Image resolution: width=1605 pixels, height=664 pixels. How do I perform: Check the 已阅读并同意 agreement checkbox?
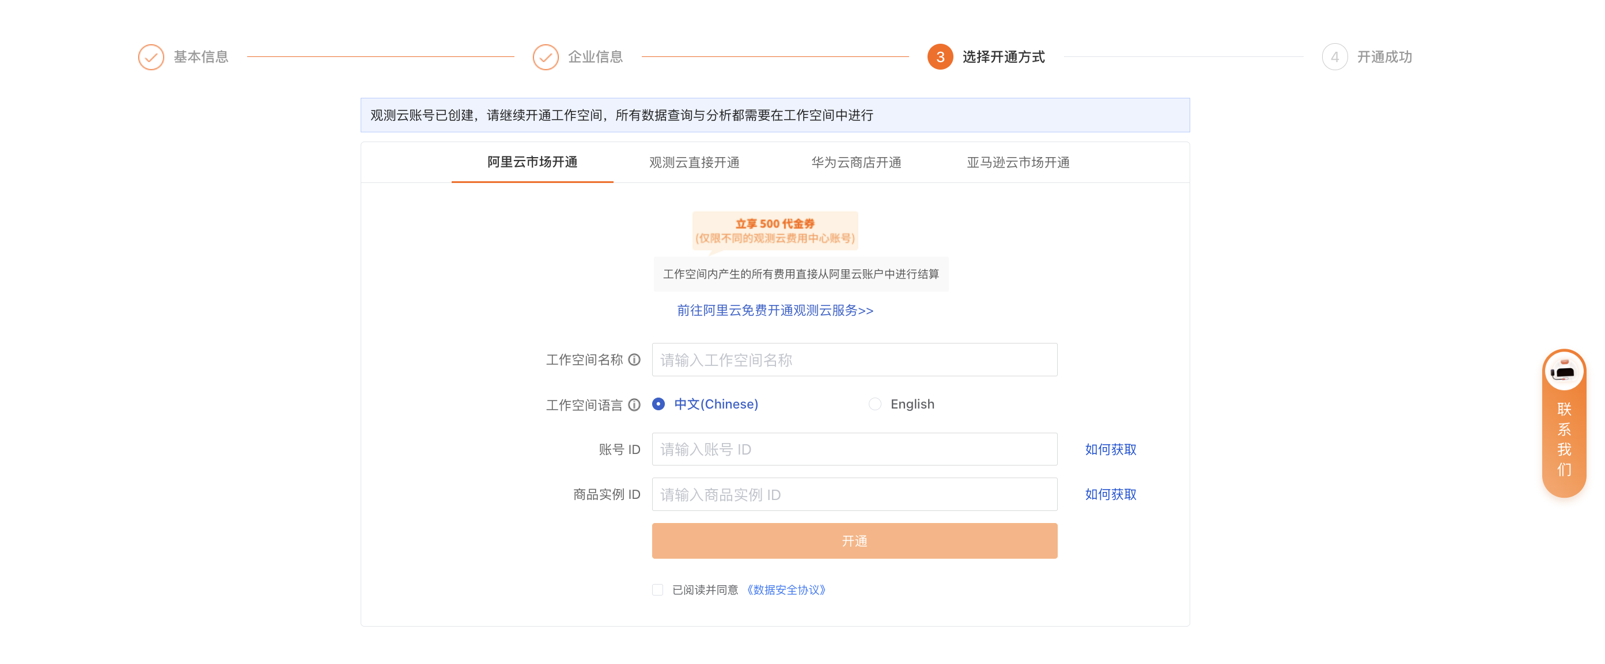click(x=657, y=589)
